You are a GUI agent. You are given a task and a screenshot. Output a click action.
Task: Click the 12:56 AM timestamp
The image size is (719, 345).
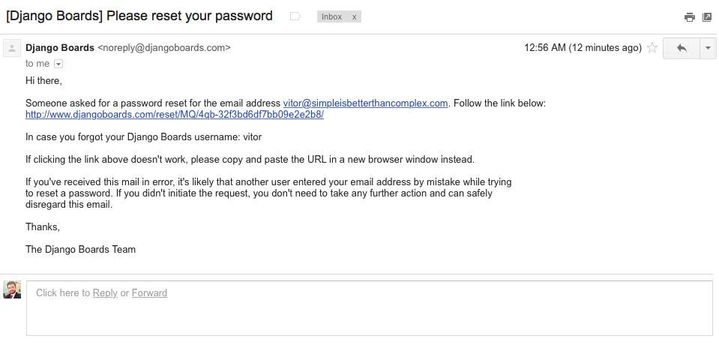[583, 48]
